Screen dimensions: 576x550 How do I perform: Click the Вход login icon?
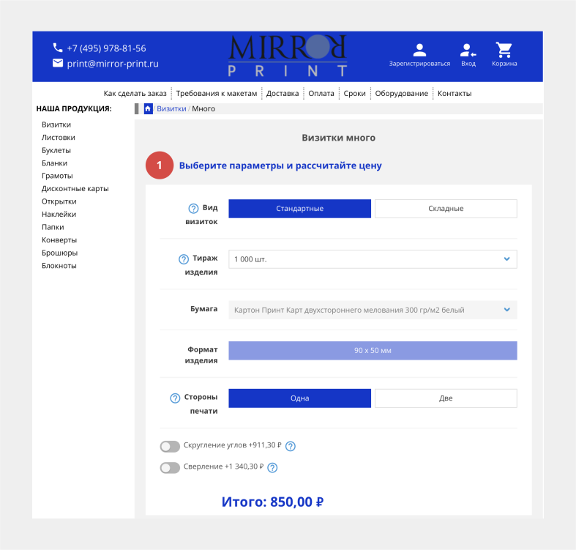point(468,51)
